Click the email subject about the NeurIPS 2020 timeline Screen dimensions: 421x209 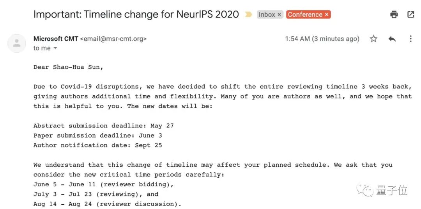136,15
